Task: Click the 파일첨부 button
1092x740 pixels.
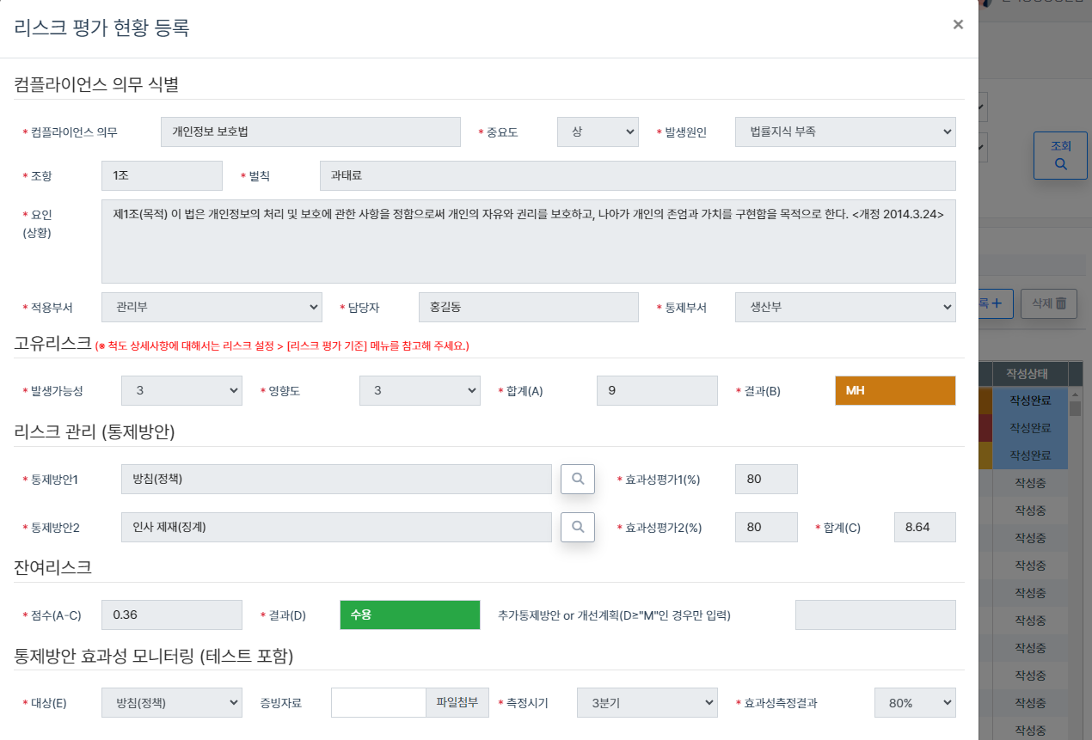Action: click(x=457, y=703)
